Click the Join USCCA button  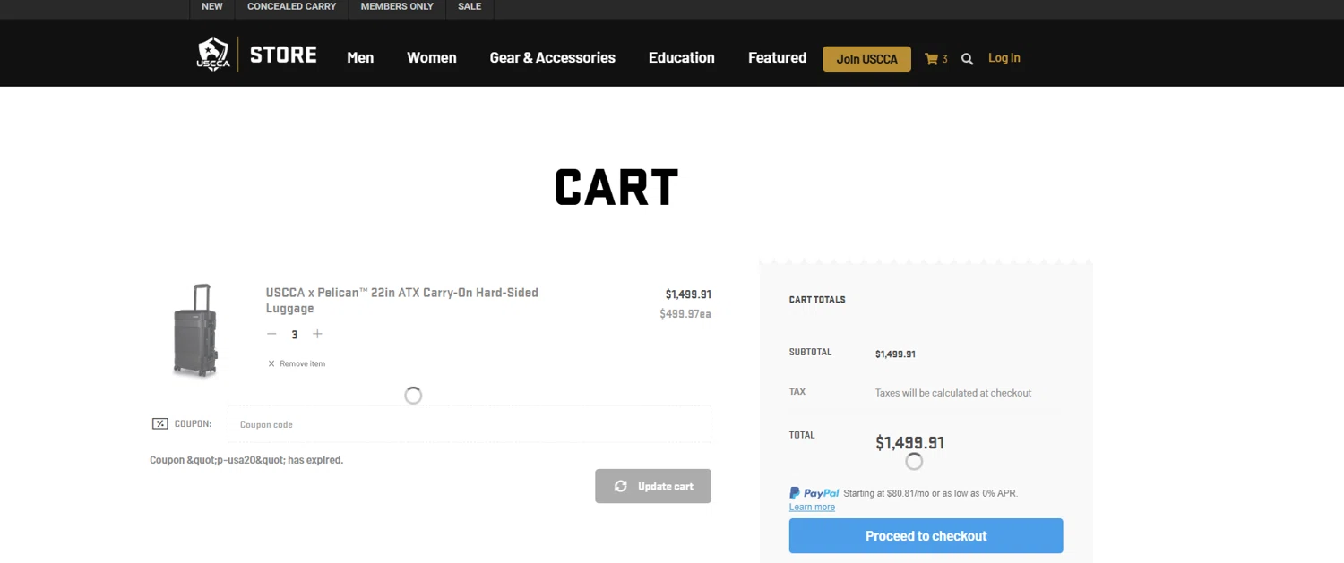[866, 59]
